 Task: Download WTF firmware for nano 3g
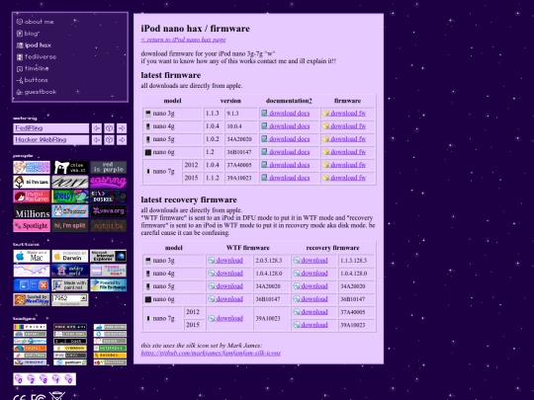225,261
